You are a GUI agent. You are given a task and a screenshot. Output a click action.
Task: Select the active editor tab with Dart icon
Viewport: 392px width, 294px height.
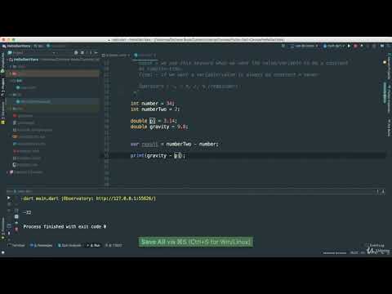point(145,56)
